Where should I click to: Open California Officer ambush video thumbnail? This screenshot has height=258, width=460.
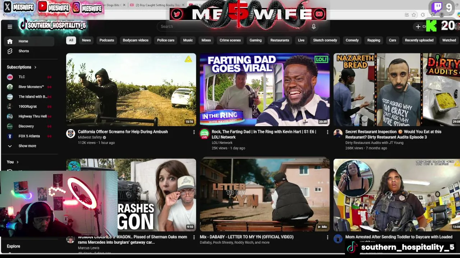[131, 90]
